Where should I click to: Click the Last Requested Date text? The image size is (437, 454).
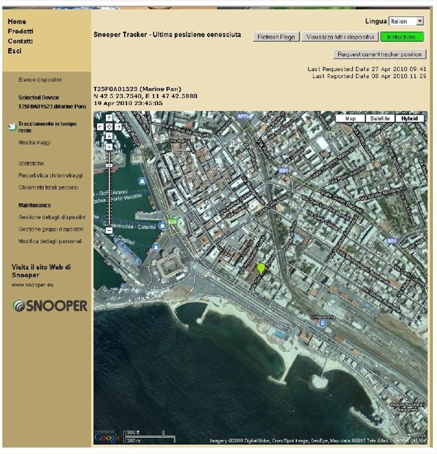(x=367, y=69)
